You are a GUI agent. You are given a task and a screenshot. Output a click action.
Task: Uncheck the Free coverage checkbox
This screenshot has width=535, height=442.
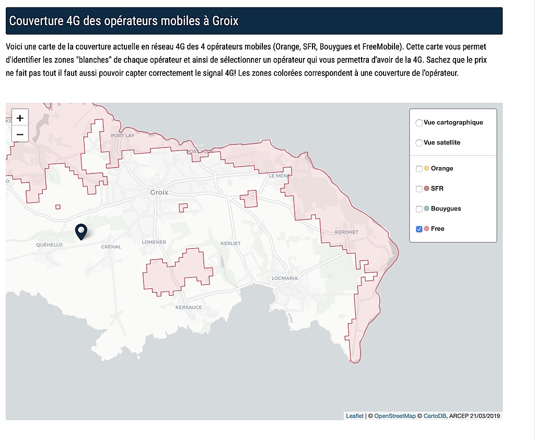pos(419,229)
